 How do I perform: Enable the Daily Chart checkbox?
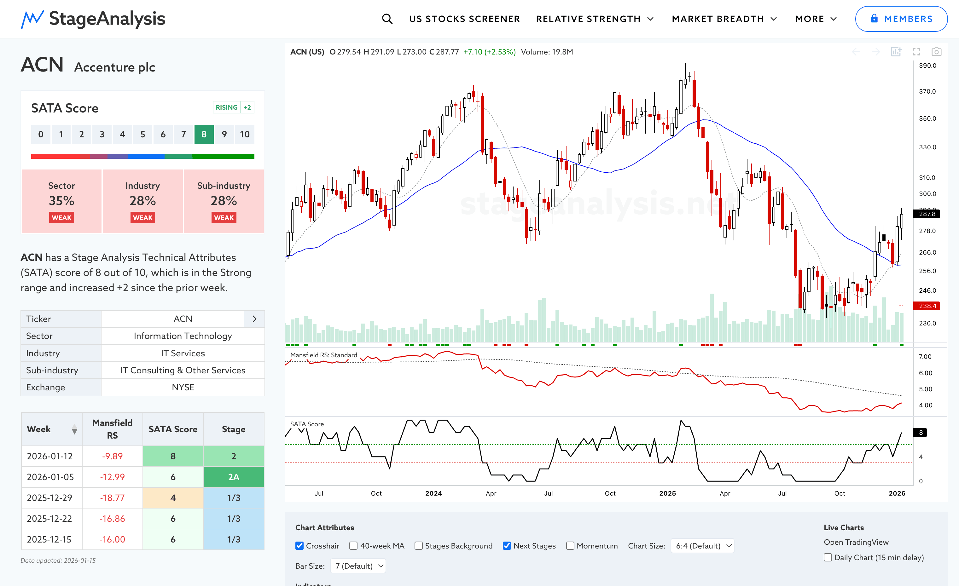coord(828,557)
